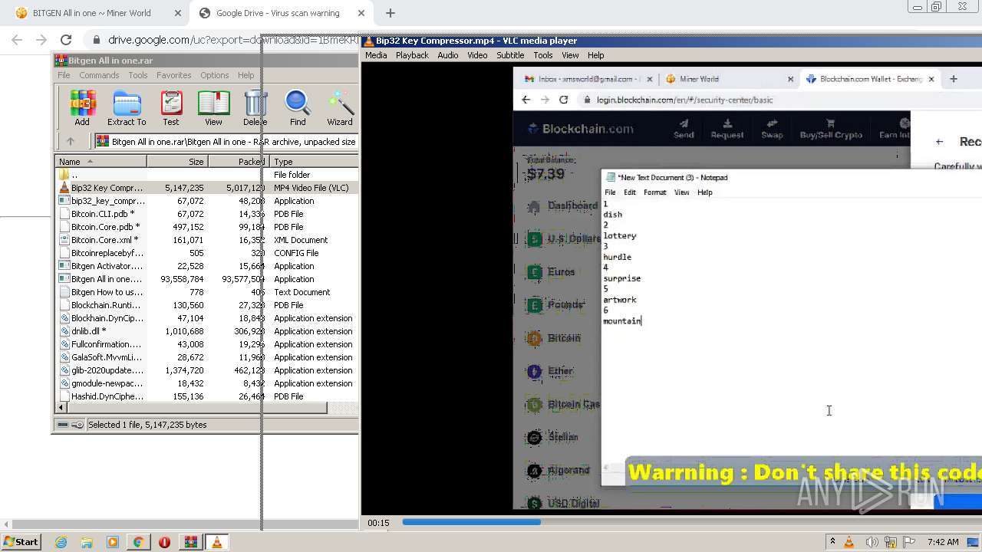Click the Add icon in WinRAR toolbar
This screenshot has width=982, height=552.
(x=82, y=108)
